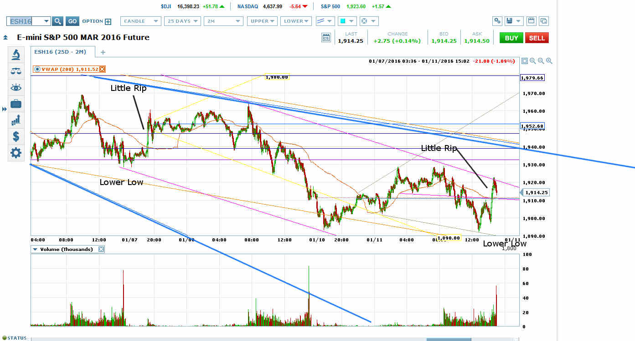This screenshot has width=635, height=341.
Task: Open the CANDLE chart type dropdown
Action: (x=140, y=21)
